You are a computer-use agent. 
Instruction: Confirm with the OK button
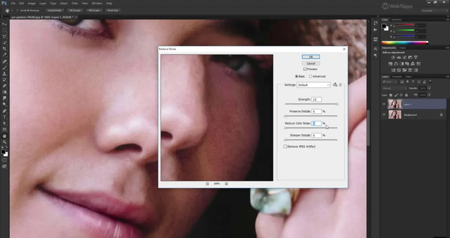click(x=310, y=57)
